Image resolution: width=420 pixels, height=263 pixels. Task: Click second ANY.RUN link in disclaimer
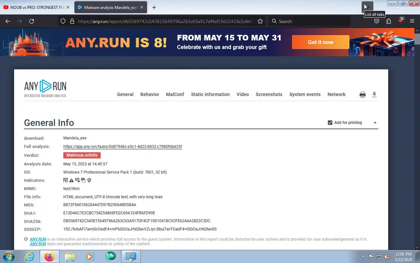38,244
